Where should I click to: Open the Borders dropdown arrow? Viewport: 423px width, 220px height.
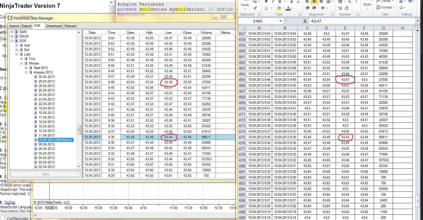click(271, 8)
